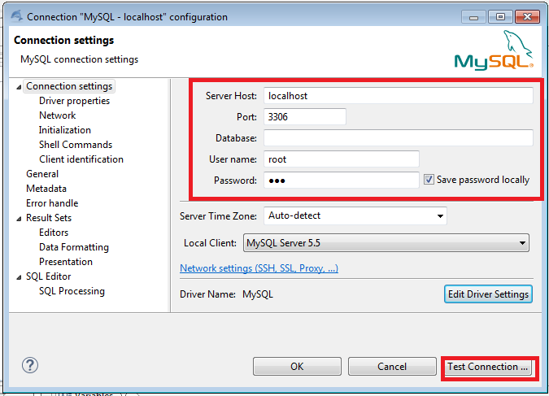Select Result Sets in the tree

point(49,218)
